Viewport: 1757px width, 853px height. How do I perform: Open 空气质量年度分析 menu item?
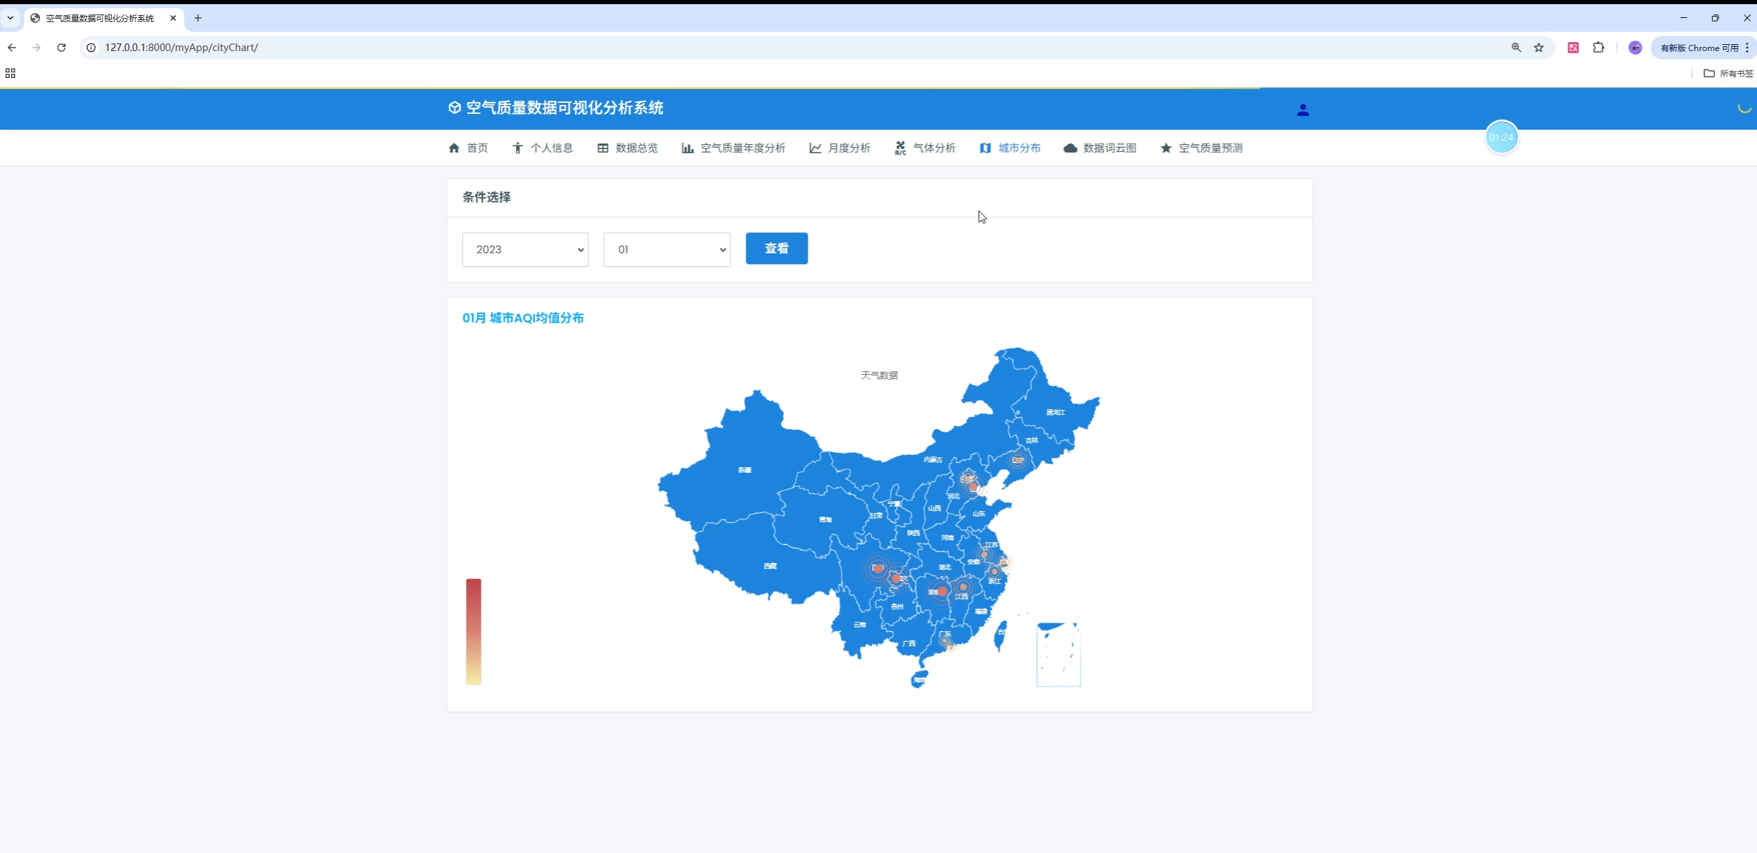tap(734, 148)
